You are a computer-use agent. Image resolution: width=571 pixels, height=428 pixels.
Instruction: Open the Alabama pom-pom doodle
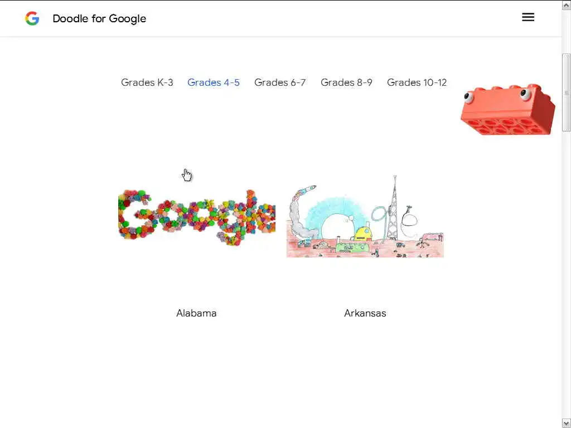click(197, 217)
